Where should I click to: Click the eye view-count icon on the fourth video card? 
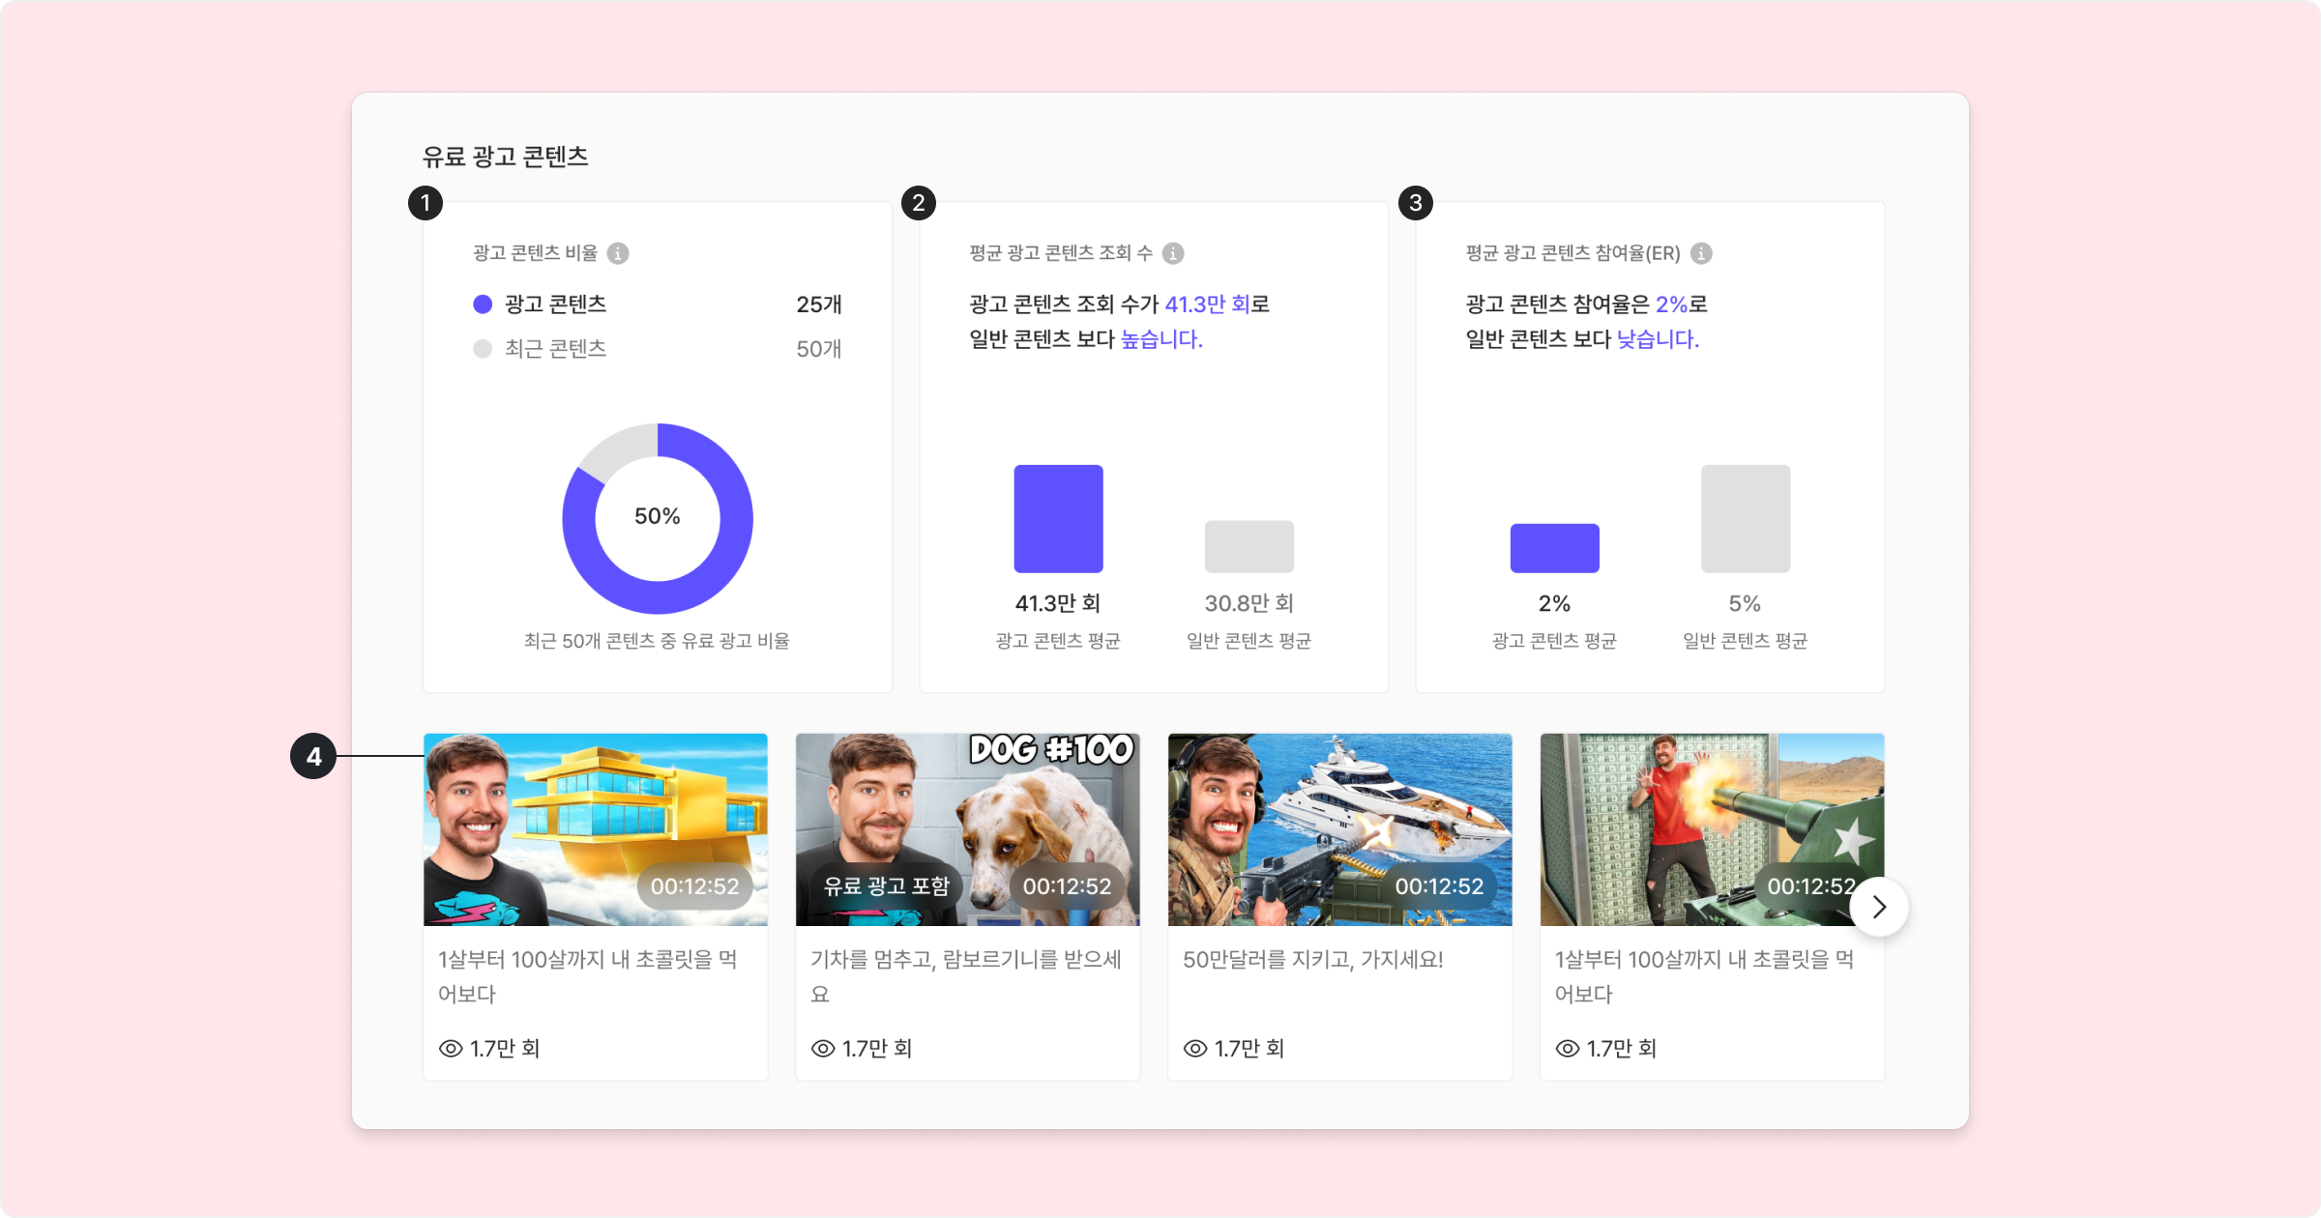(1568, 1049)
